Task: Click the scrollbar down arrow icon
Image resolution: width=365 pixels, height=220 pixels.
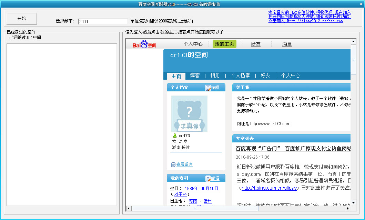Action: pos(353,202)
